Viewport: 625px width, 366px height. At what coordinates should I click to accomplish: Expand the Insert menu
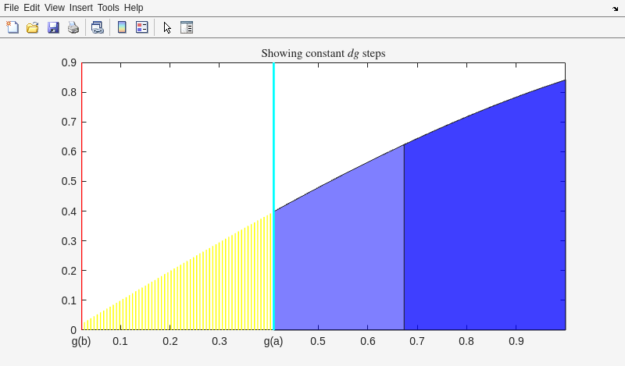(80, 7)
